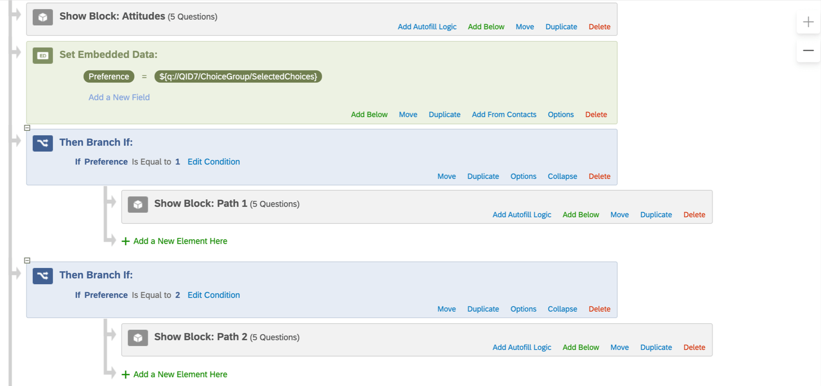Click the Path 1 block cube icon
The image size is (821, 386).
(x=138, y=205)
